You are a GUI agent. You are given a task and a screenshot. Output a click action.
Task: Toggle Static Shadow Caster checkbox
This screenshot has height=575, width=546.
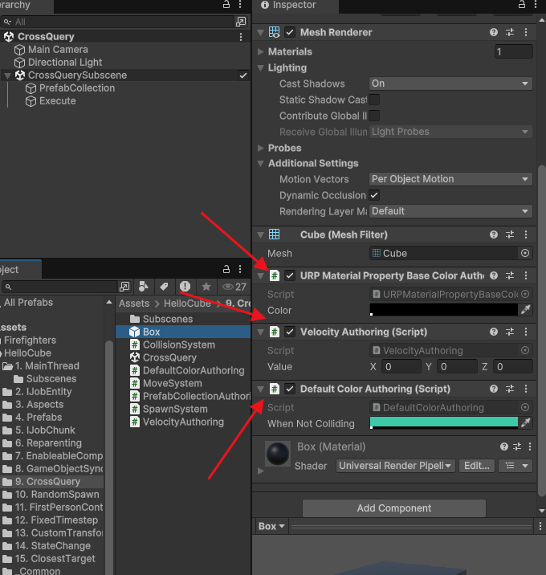[x=374, y=100]
